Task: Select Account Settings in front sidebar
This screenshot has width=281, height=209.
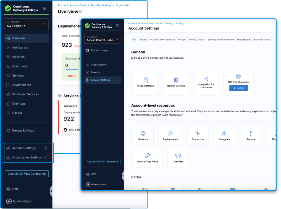Action: point(103,80)
